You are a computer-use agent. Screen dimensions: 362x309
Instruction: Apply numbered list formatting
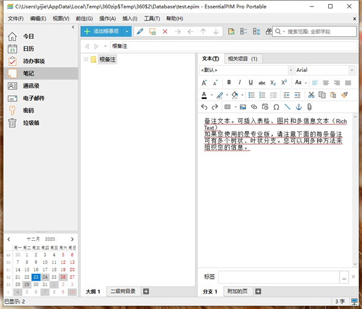(x=262, y=95)
